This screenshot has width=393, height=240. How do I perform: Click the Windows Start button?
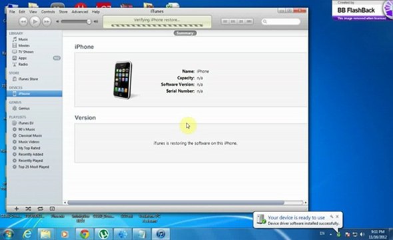click(x=8, y=234)
